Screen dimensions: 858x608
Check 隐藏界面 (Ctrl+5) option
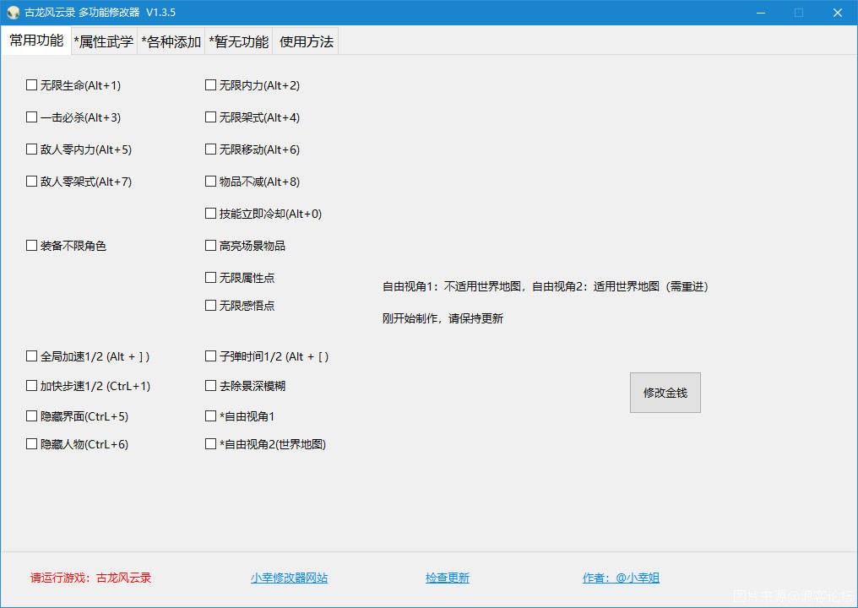(32, 416)
